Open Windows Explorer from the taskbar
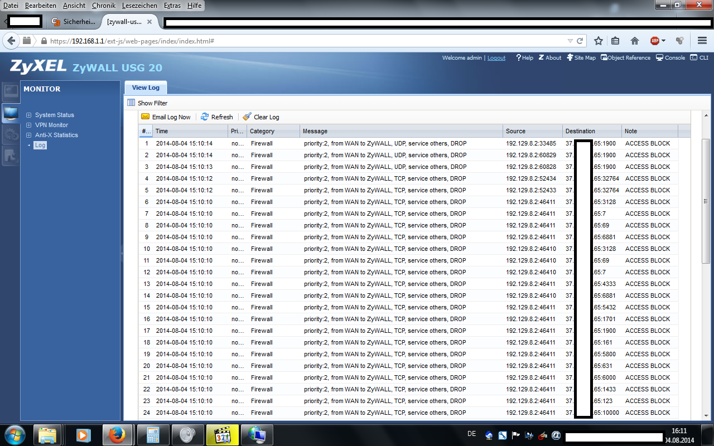 47,434
